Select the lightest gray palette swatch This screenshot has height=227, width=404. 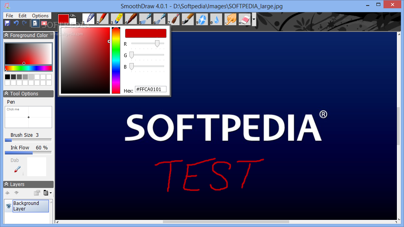31,77
